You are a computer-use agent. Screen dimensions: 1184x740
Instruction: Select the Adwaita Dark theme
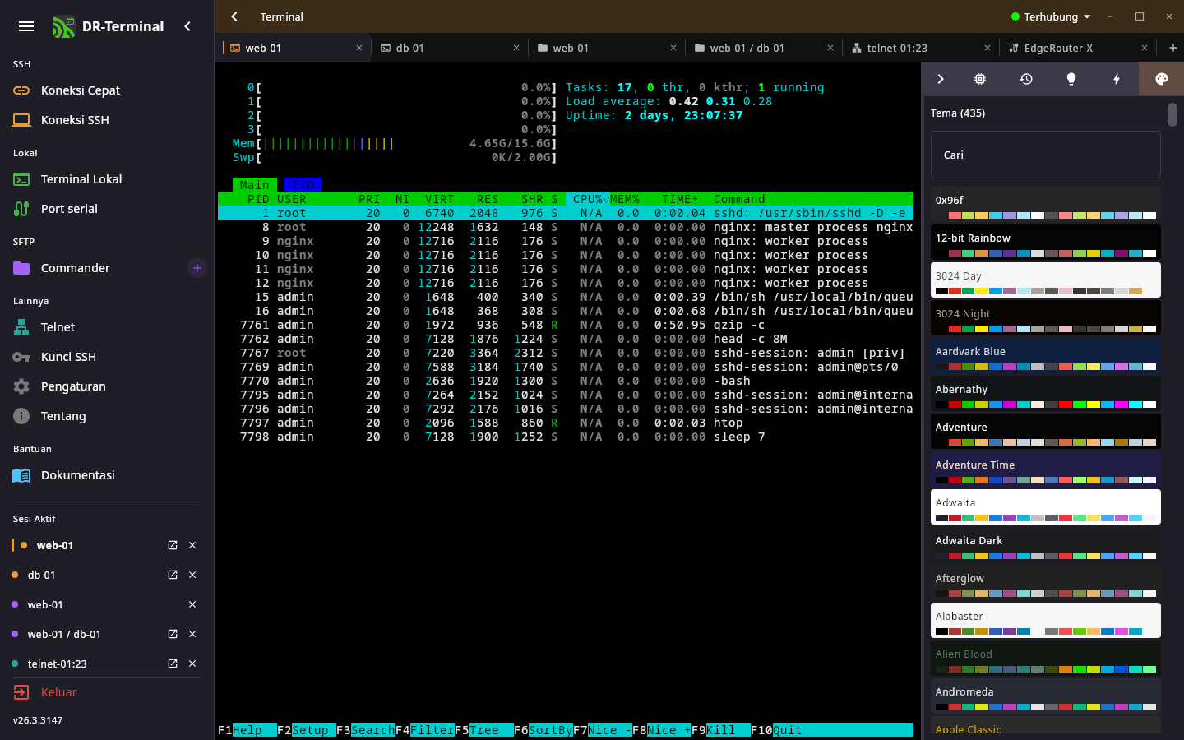coord(1046,544)
